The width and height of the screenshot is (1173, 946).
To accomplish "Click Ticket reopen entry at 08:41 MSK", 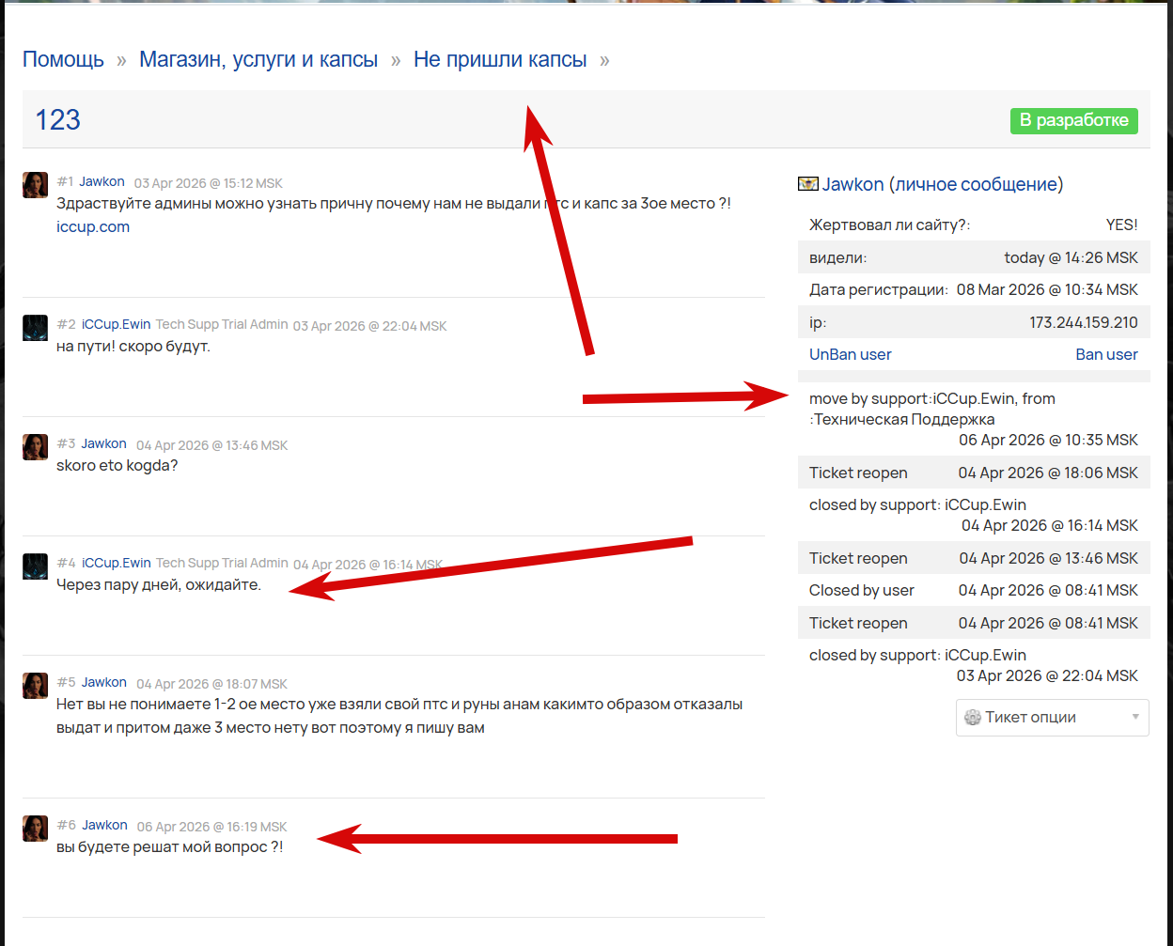I will pyautogui.click(x=974, y=623).
